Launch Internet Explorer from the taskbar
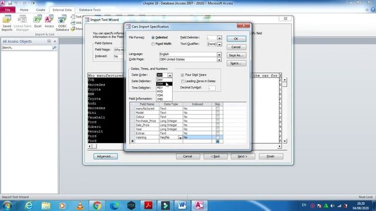This screenshot has width=376, height=211. 29,206
